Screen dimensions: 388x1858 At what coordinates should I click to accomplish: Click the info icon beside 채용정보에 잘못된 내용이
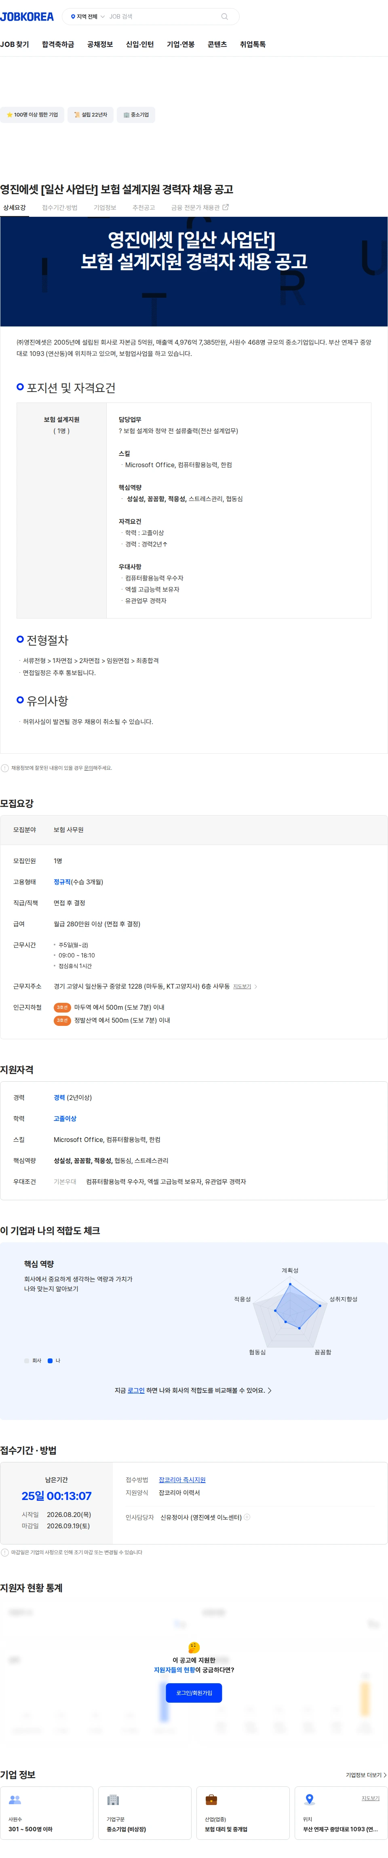coord(4,768)
